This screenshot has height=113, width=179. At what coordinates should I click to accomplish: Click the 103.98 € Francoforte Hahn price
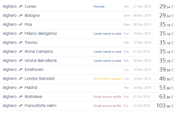165,106
